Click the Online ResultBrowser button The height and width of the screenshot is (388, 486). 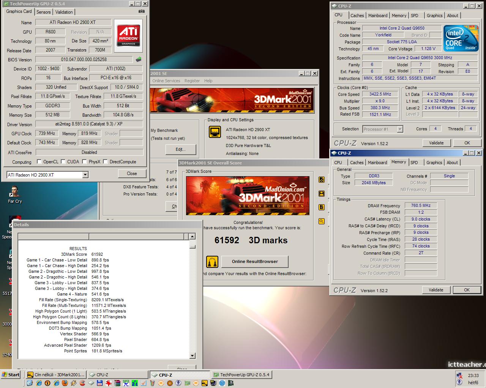coord(255,261)
